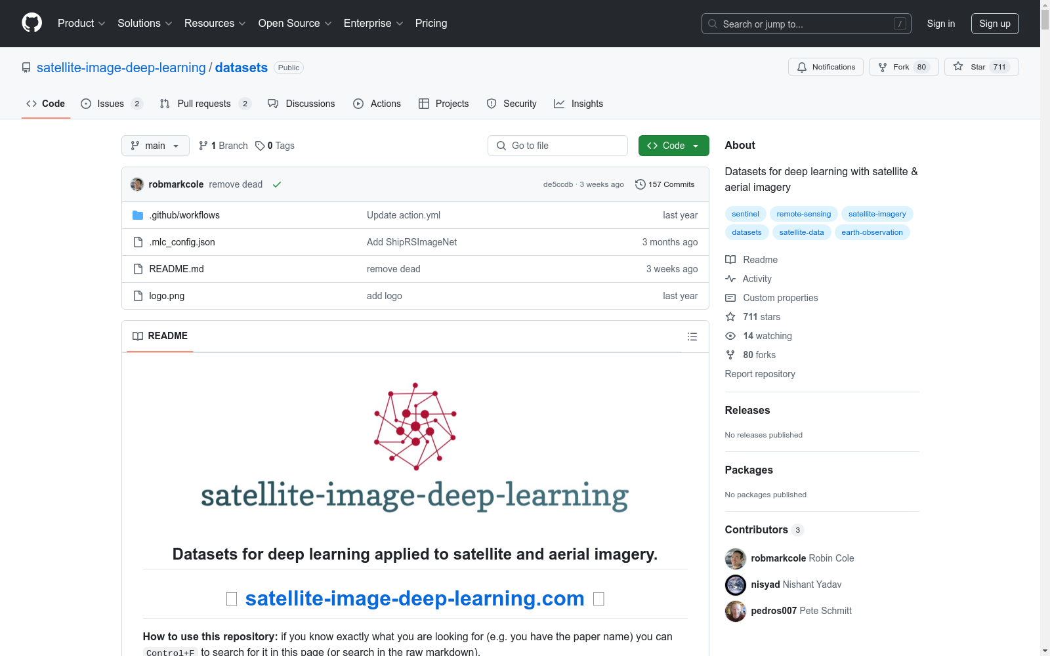Fork this repository
The width and height of the screenshot is (1050, 656).
pyautogui.click(x=904, y=67)
